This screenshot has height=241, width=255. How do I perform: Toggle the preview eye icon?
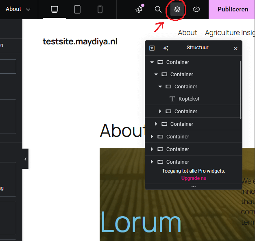pos(196,9)
